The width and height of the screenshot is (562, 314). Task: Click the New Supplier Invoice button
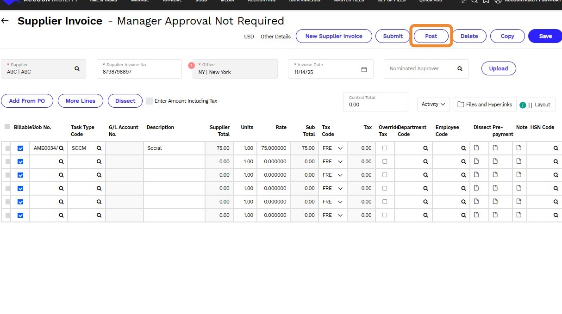334,36
